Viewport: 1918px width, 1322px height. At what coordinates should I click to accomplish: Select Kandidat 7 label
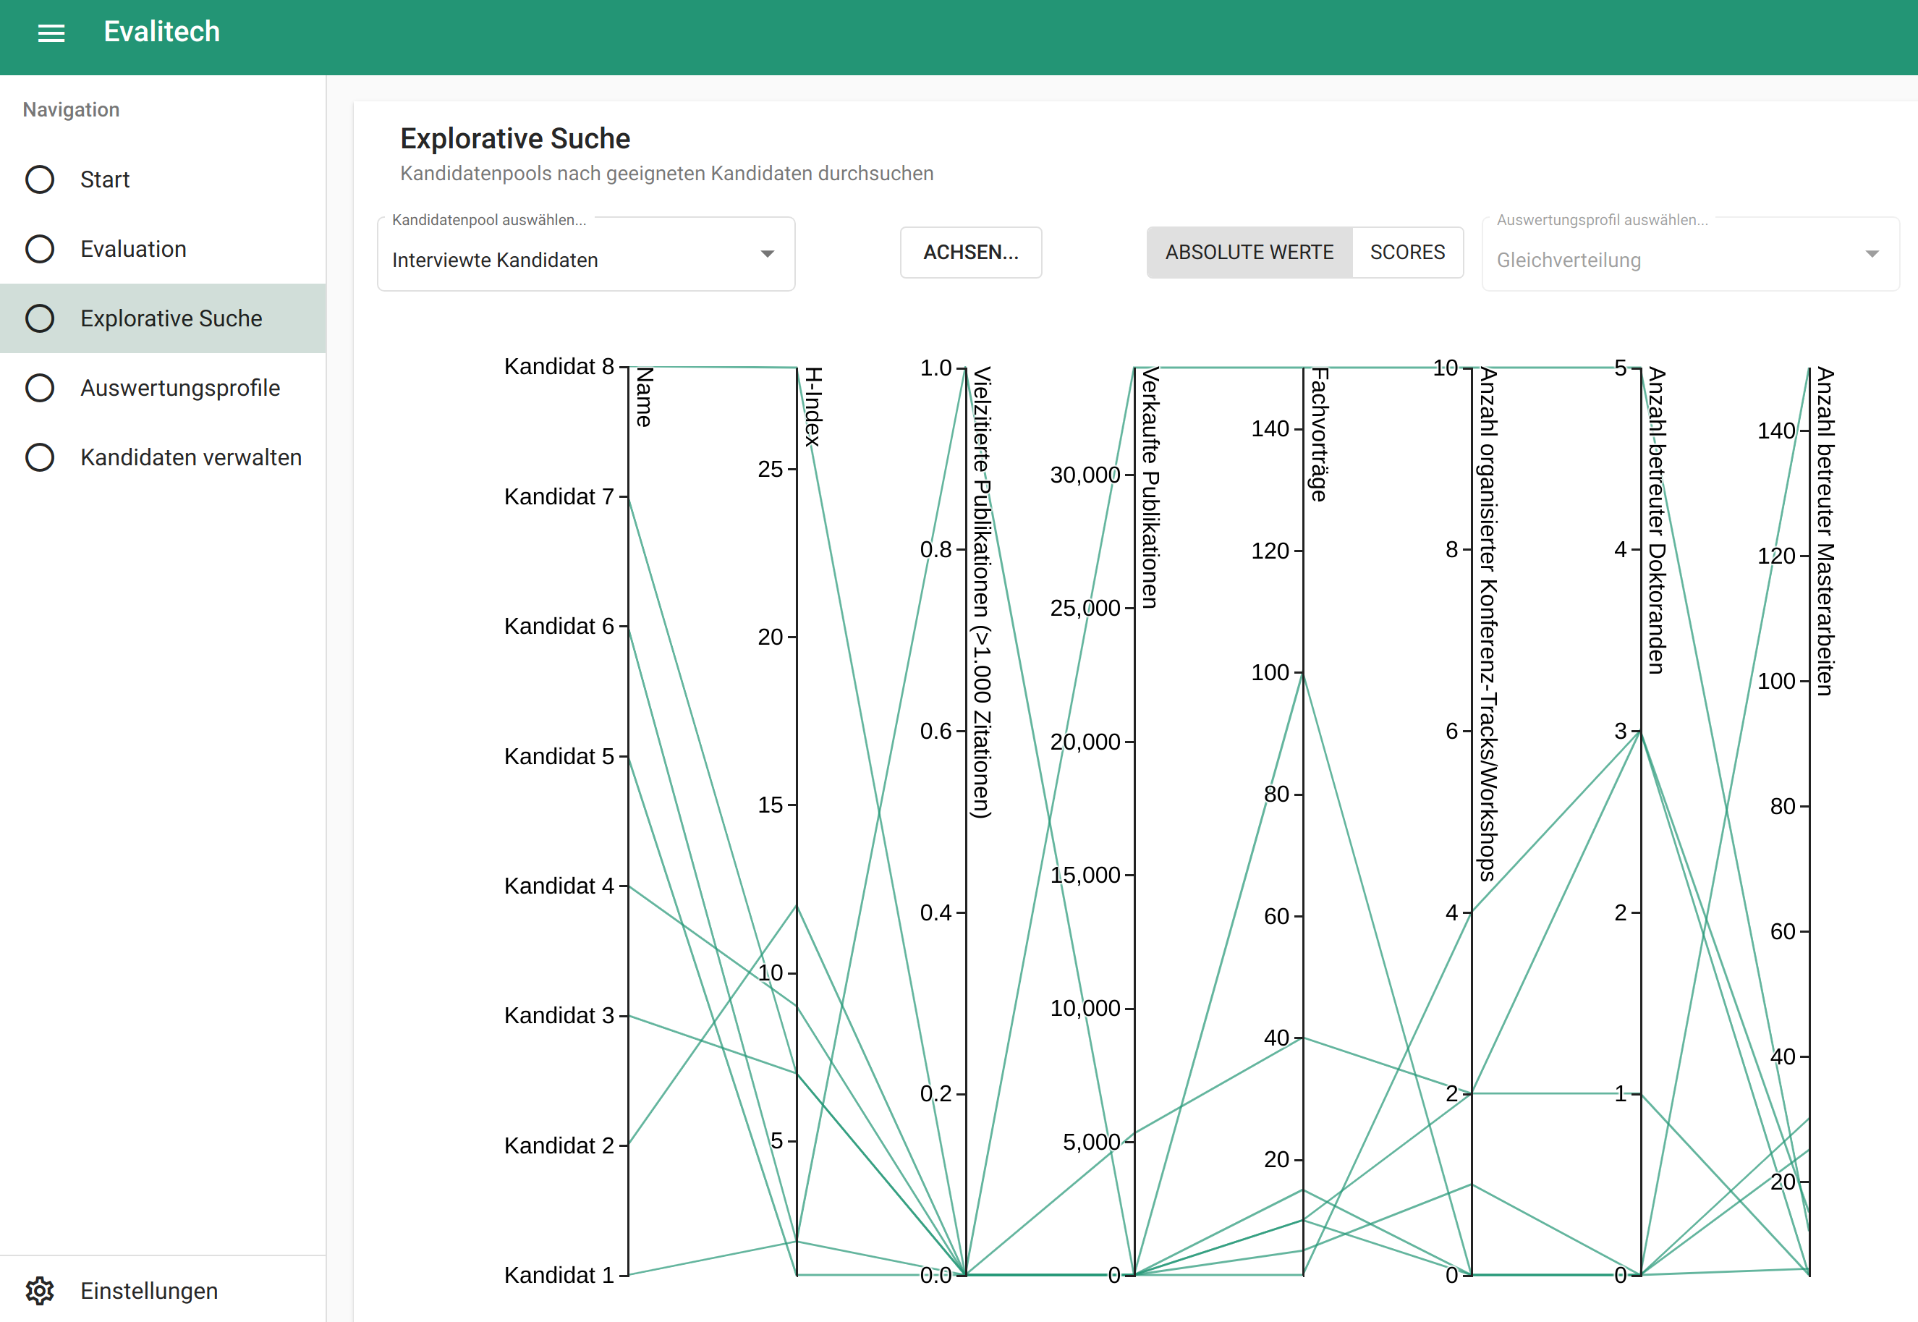[559, 497]
